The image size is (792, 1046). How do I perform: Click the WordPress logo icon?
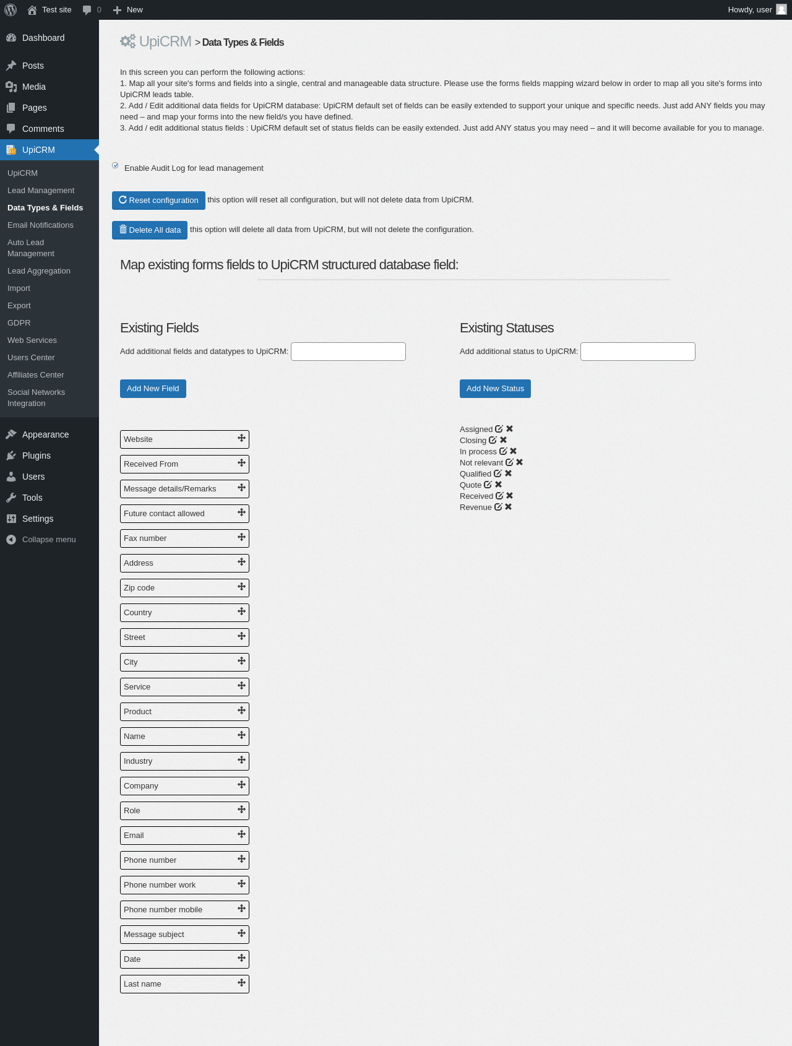[x=11, y=10]
